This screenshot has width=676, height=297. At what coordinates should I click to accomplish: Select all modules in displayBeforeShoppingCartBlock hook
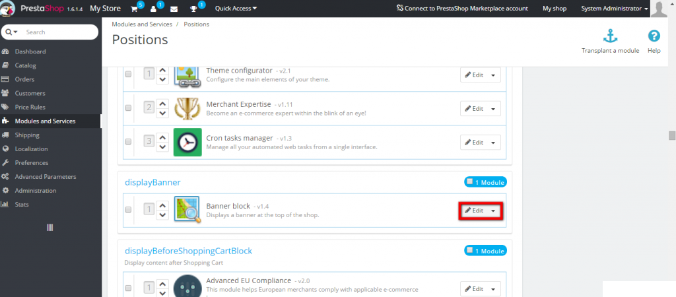point(469,250)
